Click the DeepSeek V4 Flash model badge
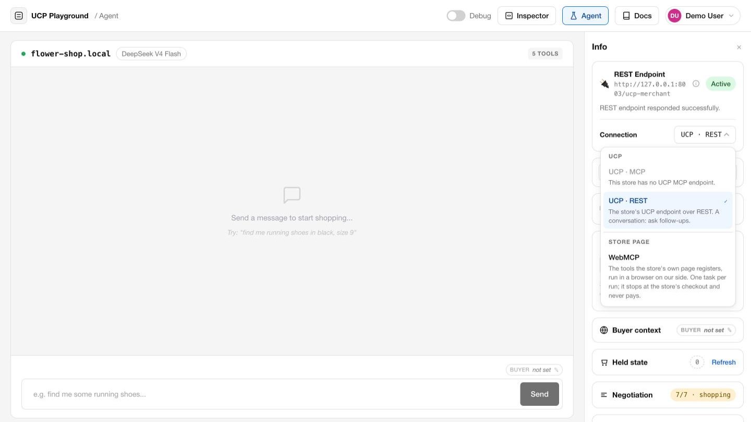The image size is (751, 422). click(x=151, y=54)
